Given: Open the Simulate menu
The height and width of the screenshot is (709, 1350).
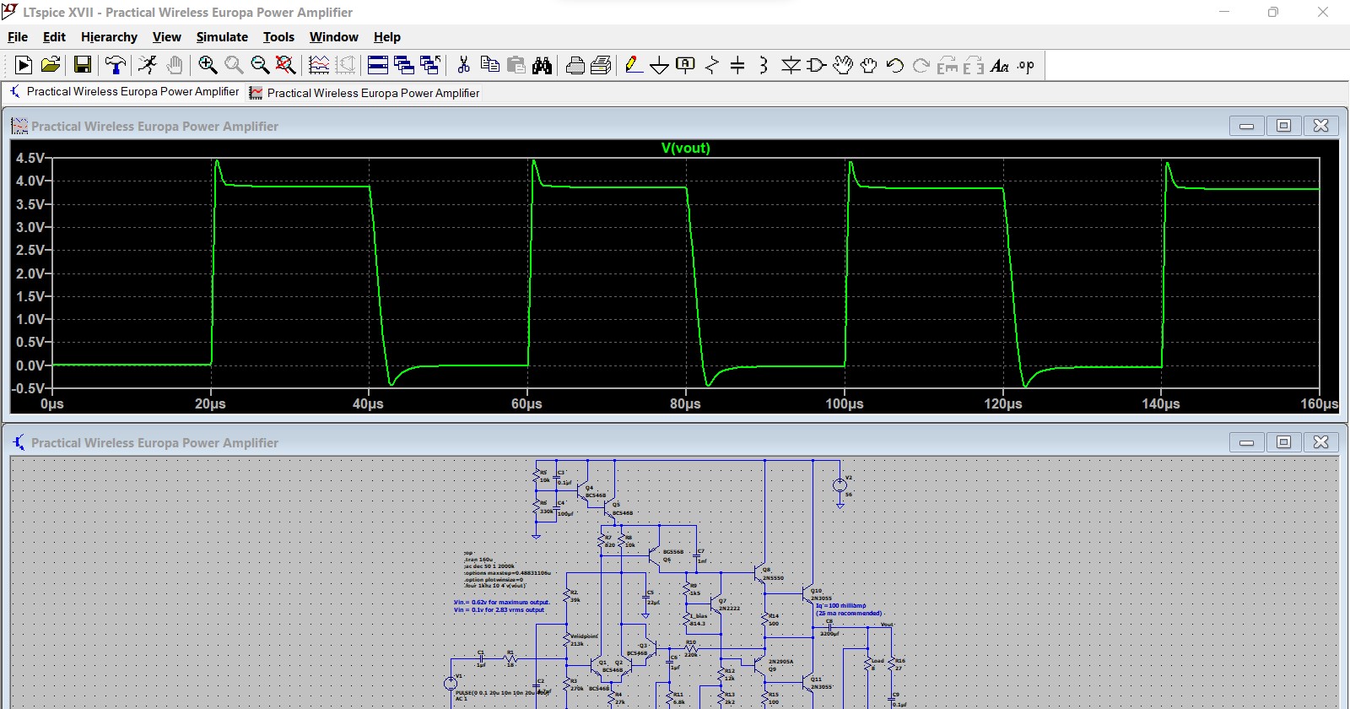Looking at the screenshot, I should tap(222, 37).
